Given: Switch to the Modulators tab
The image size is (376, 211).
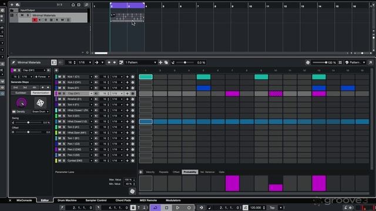Looking at the screenshot, I should coord(173,200).
